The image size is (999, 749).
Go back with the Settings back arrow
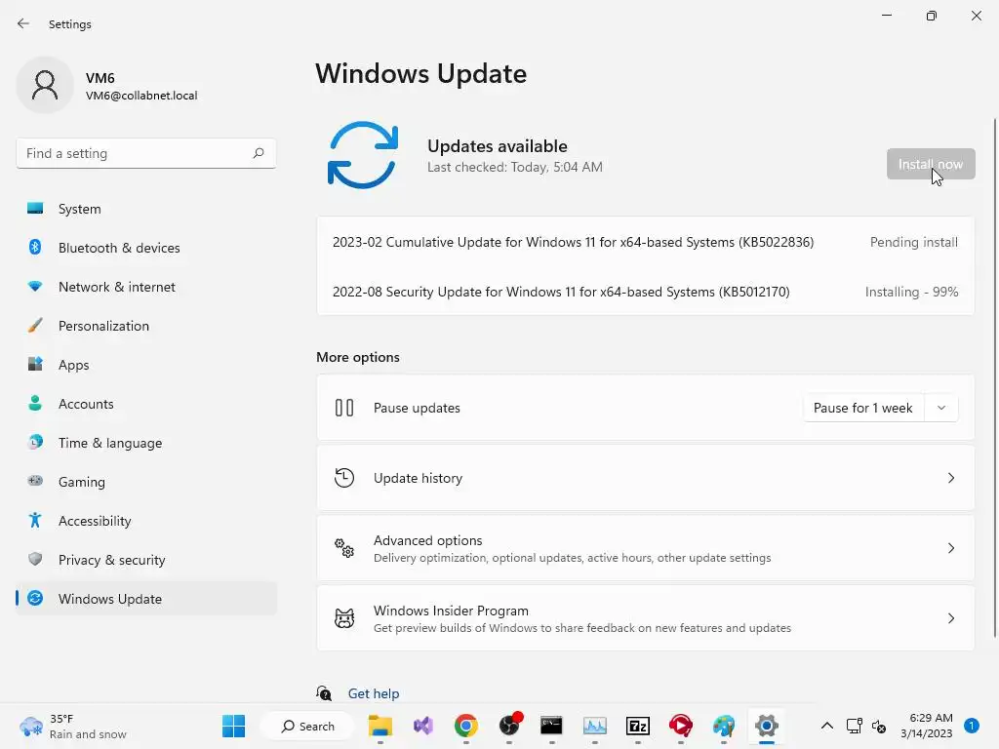tap(23, 23)
